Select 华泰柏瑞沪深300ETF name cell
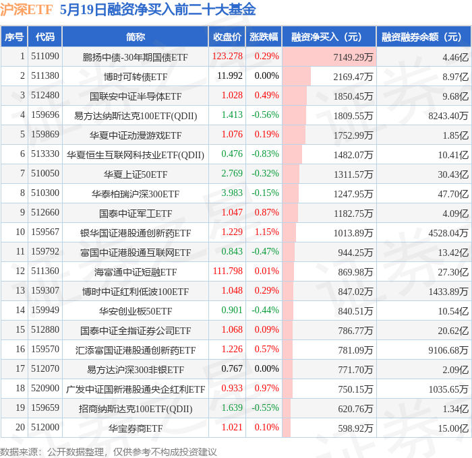 [135, 194]
